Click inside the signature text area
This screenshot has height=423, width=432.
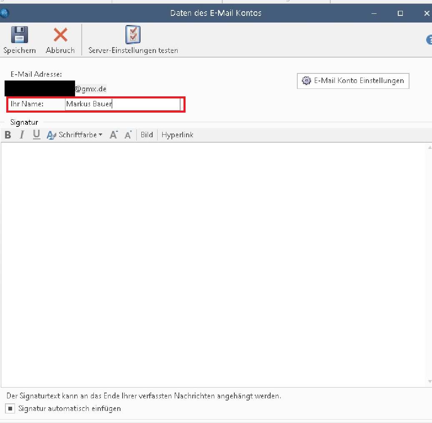click(214, 264)
